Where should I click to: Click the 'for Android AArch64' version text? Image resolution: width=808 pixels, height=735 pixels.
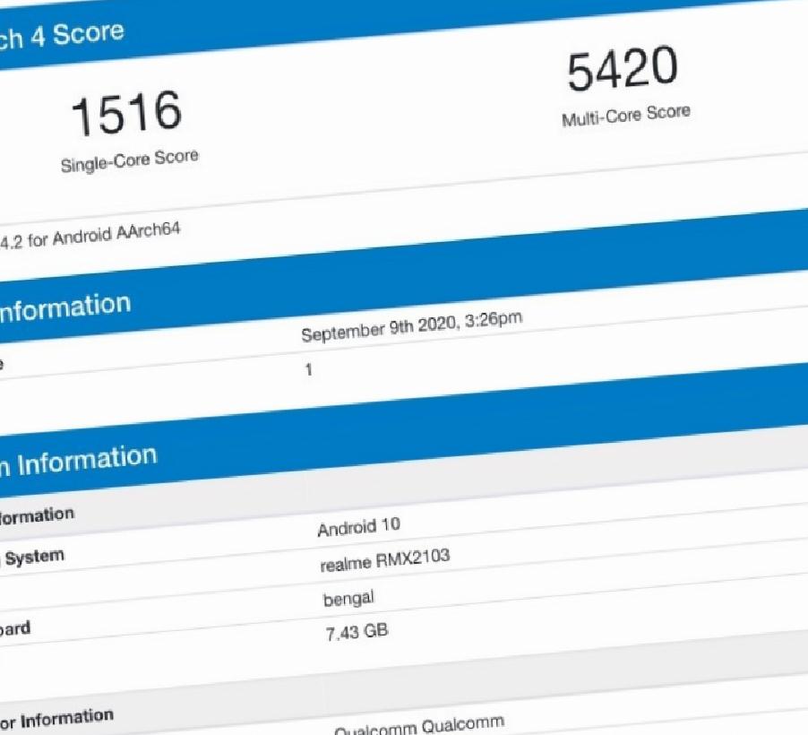(103, 235)
